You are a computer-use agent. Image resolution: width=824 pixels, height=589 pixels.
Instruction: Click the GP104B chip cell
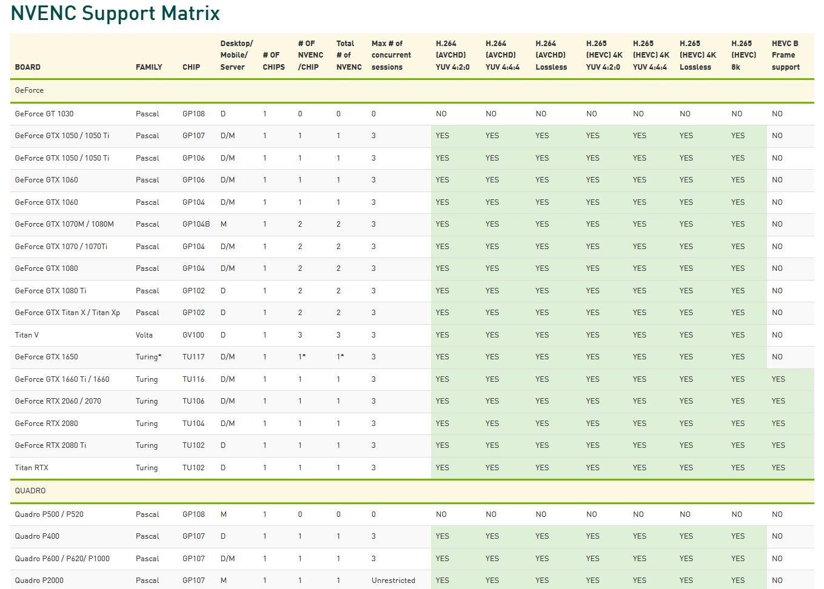[x=196, y=224]
